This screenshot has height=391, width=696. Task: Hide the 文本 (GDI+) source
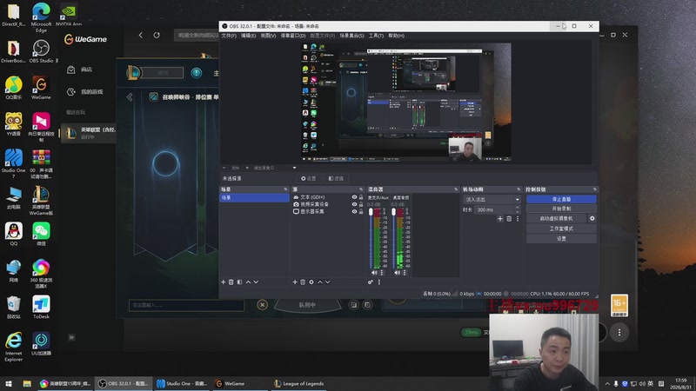pyautogui.click(x=354, y=197)
